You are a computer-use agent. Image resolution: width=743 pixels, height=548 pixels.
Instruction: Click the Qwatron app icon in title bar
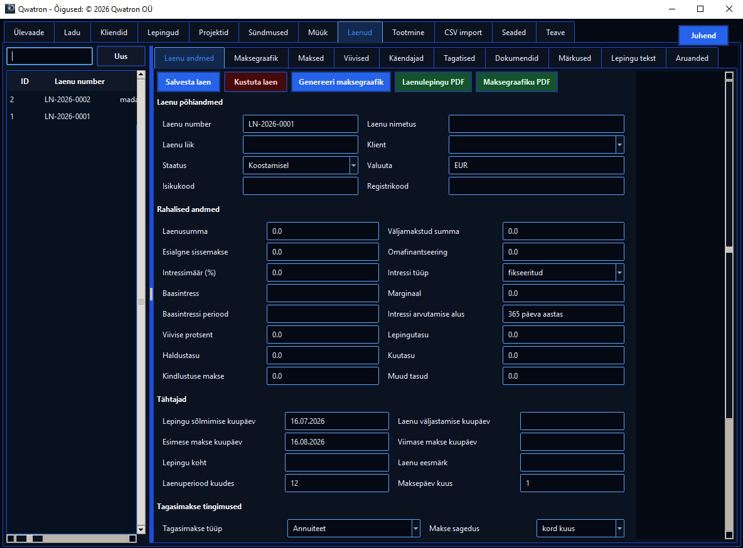(9, 9)
